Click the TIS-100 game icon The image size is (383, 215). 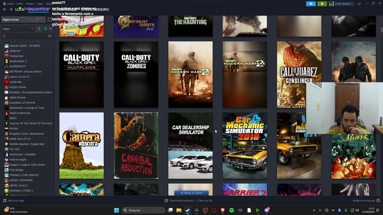(x=7, y=149)
